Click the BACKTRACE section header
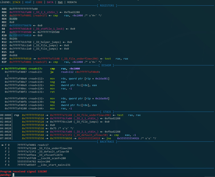Image resolution: width=215 pixels, height=177 pixels. [x=107, y=141]
